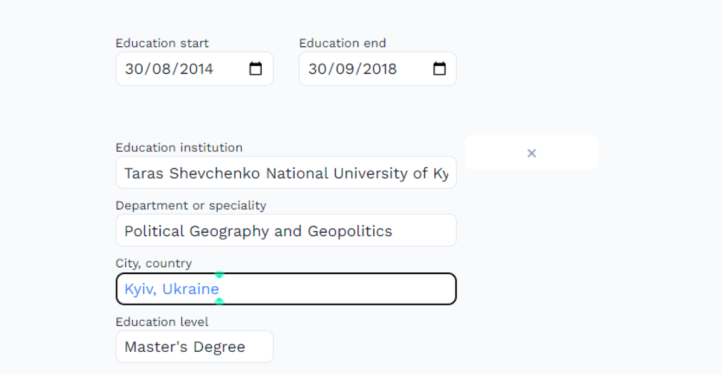Open the Education start calendar picker

click(x=256, y=69)
